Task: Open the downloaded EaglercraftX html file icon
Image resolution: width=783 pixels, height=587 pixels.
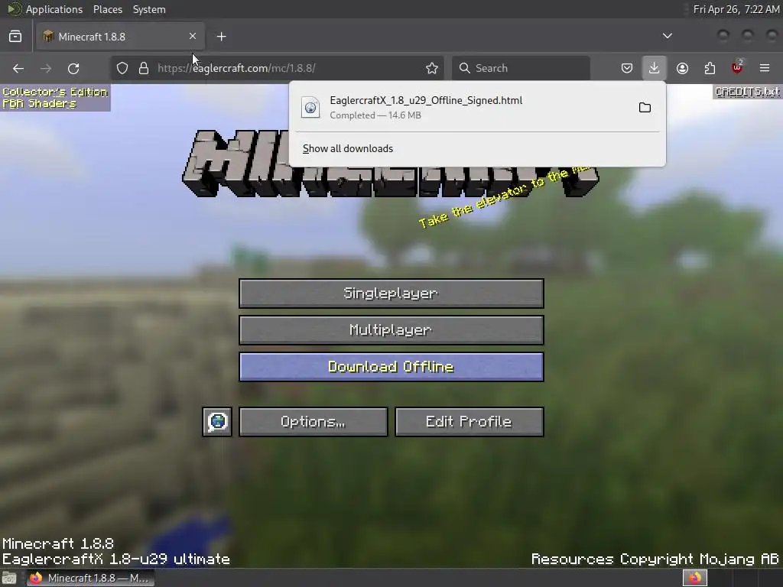Action: [x=310, y=107]
